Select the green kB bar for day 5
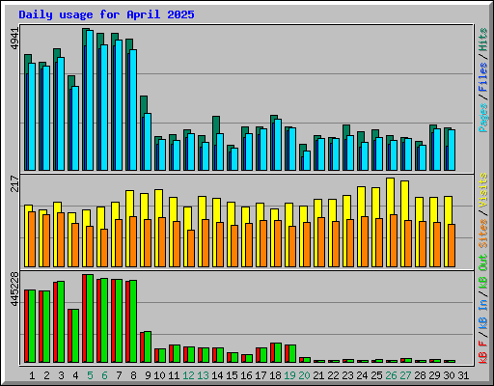 point(90,318)
